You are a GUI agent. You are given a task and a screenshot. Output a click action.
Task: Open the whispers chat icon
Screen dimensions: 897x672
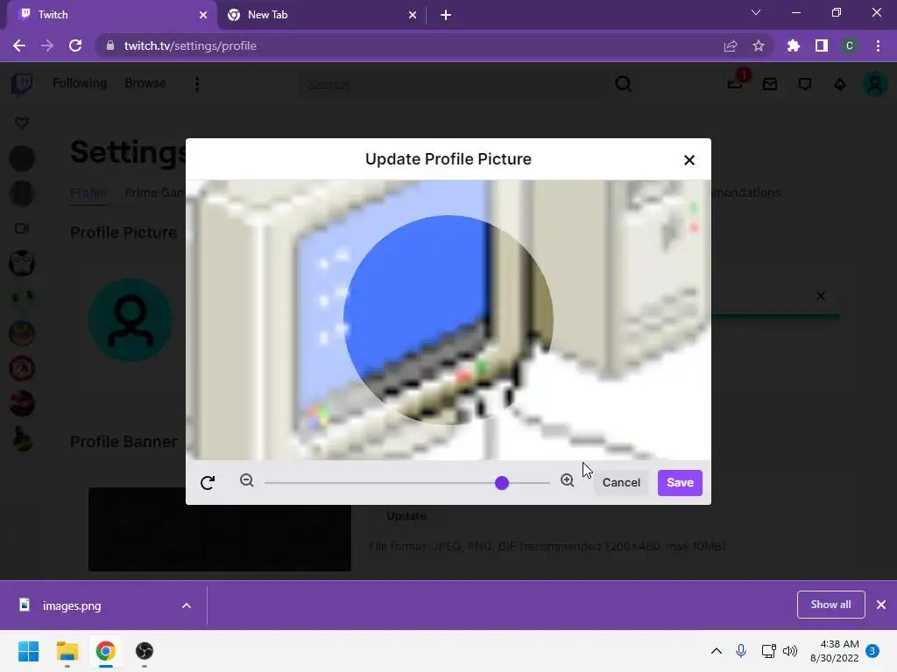point(805,85)
